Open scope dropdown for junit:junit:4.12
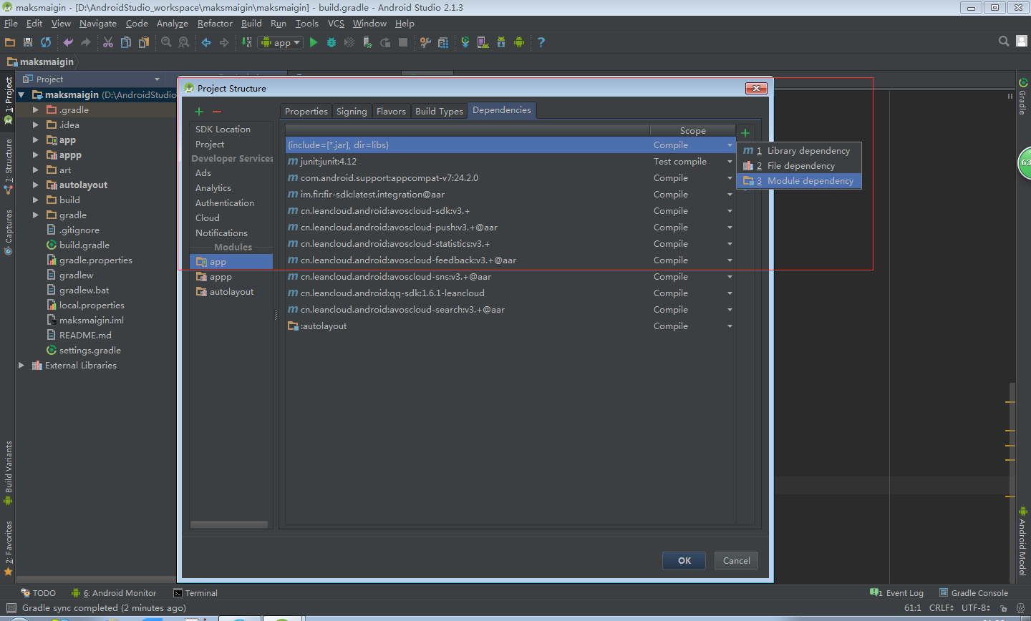This screenshot has height=621, width=1031. pos(730,162)
